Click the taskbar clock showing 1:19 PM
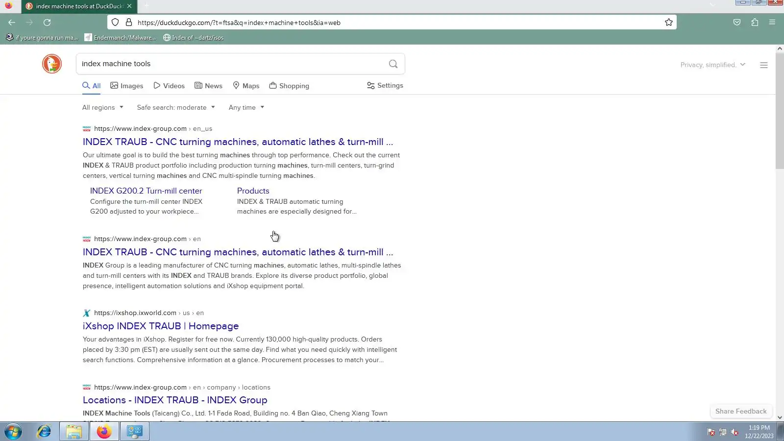The width and height of the screenshot is (784, 441). (x=759, y=432)
